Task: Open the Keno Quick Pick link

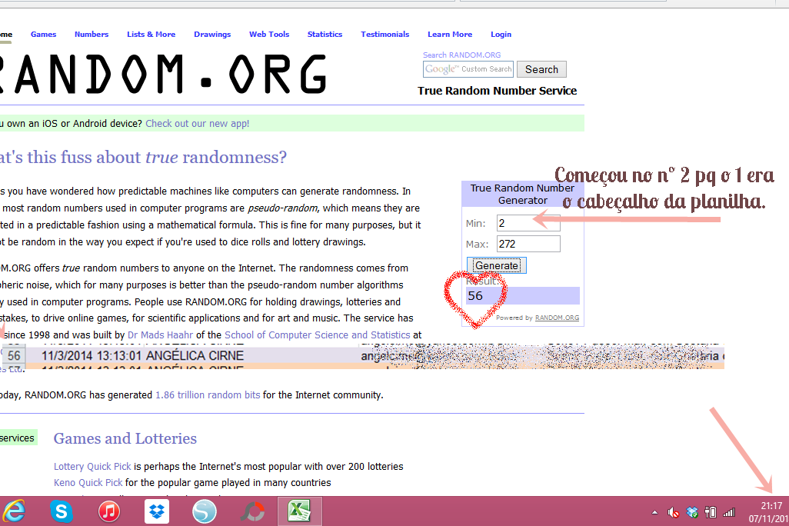Action: pos(88,483)
